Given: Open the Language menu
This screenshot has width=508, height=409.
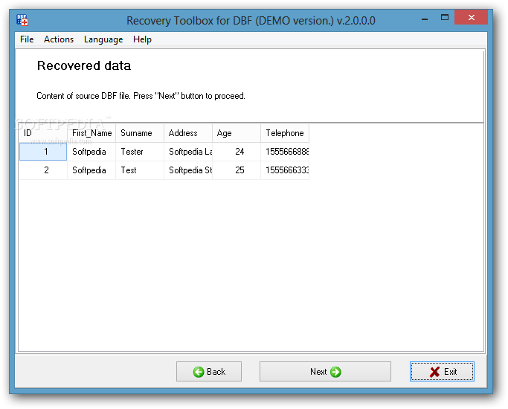Looking at the screenshot, I should pyautogui.click(x=103, y=39).
